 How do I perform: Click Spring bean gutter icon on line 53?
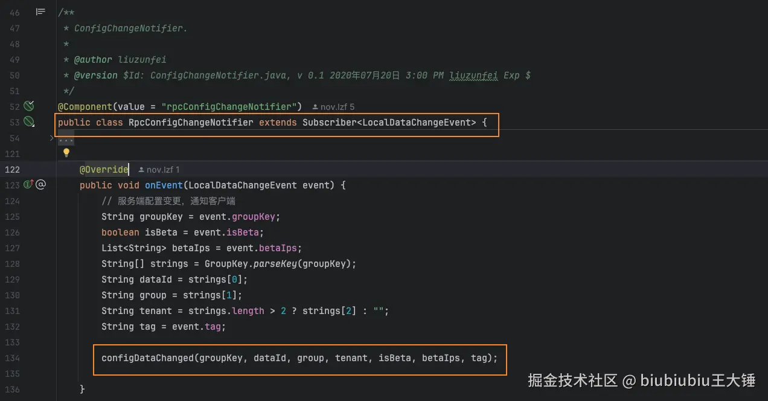tap(28, 123)
